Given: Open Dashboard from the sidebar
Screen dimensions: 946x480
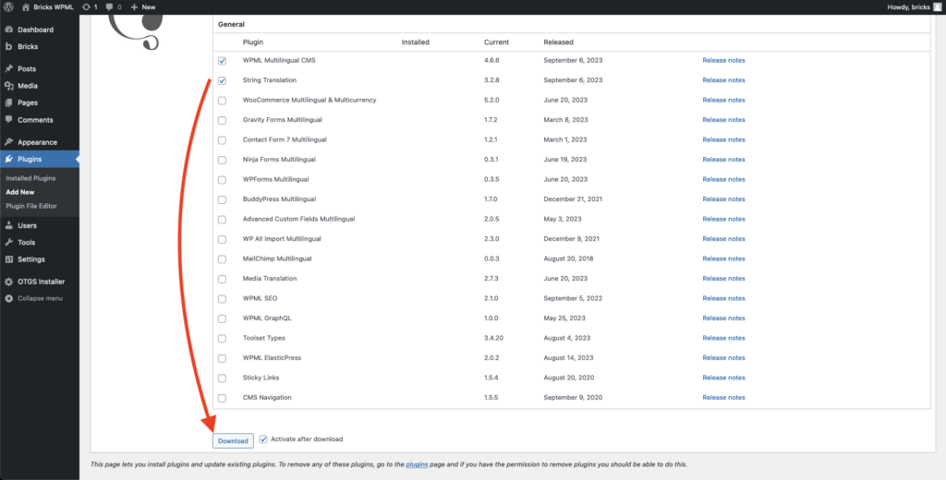Looking at the screenshot, I should (35, 30).
